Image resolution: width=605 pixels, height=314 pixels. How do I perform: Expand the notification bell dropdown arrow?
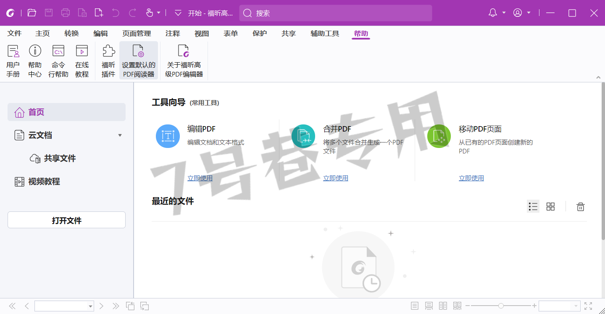coord(504,13)
